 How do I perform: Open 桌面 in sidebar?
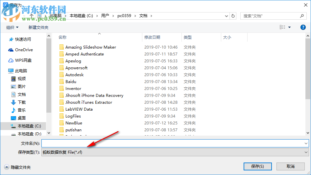click(x=18, y=118)
